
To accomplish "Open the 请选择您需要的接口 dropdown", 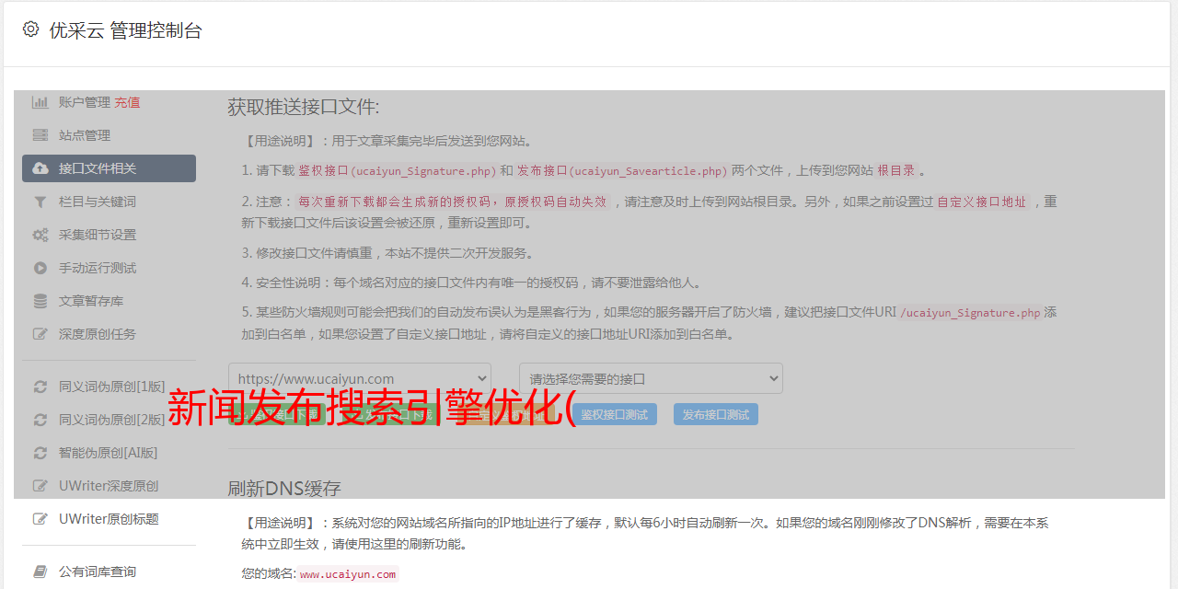I will [x=651, y=378].
